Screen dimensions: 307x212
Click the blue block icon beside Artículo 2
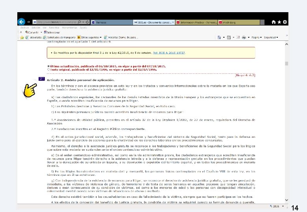[x=41, y=79]
